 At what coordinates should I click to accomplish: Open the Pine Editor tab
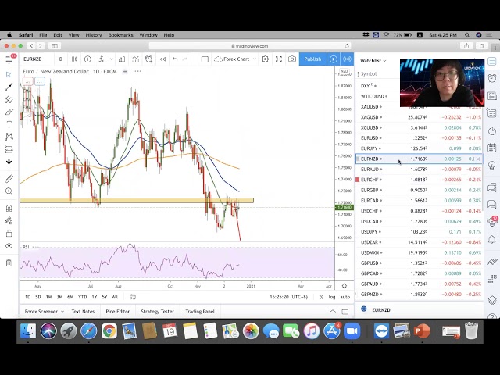[117, 311]
